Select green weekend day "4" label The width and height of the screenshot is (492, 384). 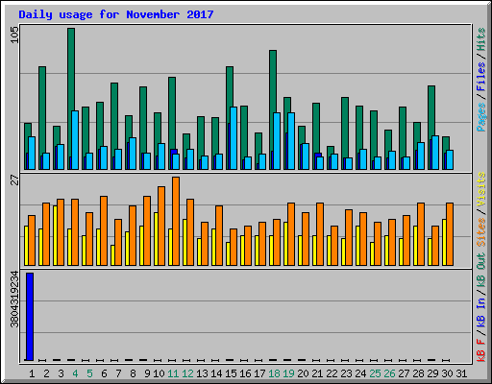click(x=75, y=373)
